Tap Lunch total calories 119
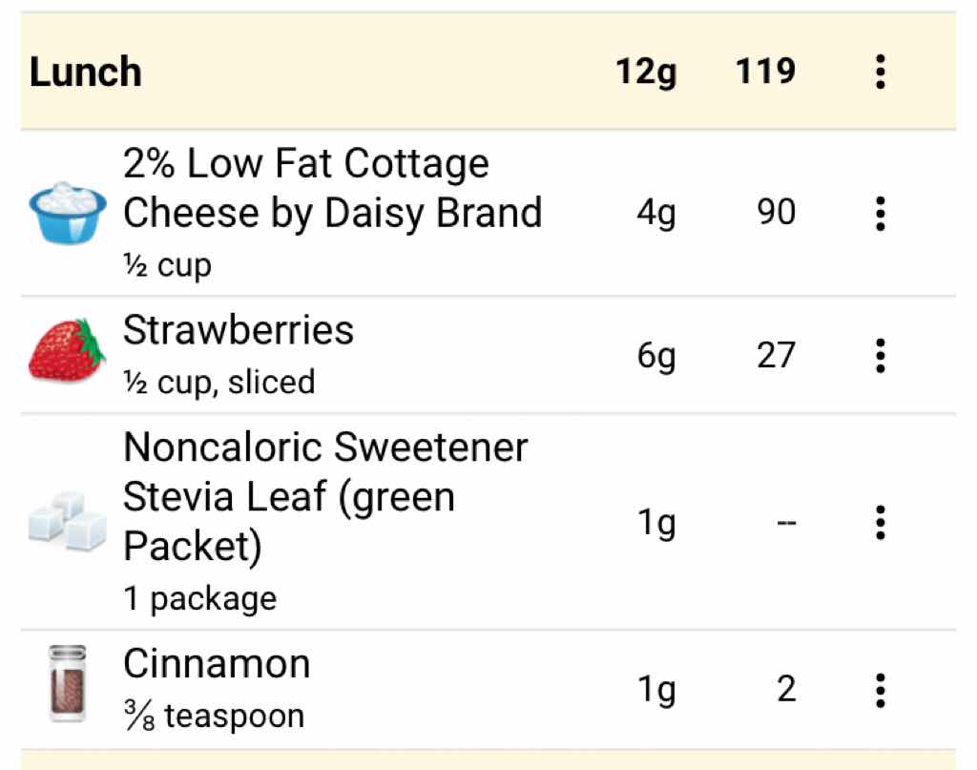The image size is (977, 770). coord(765,72)
